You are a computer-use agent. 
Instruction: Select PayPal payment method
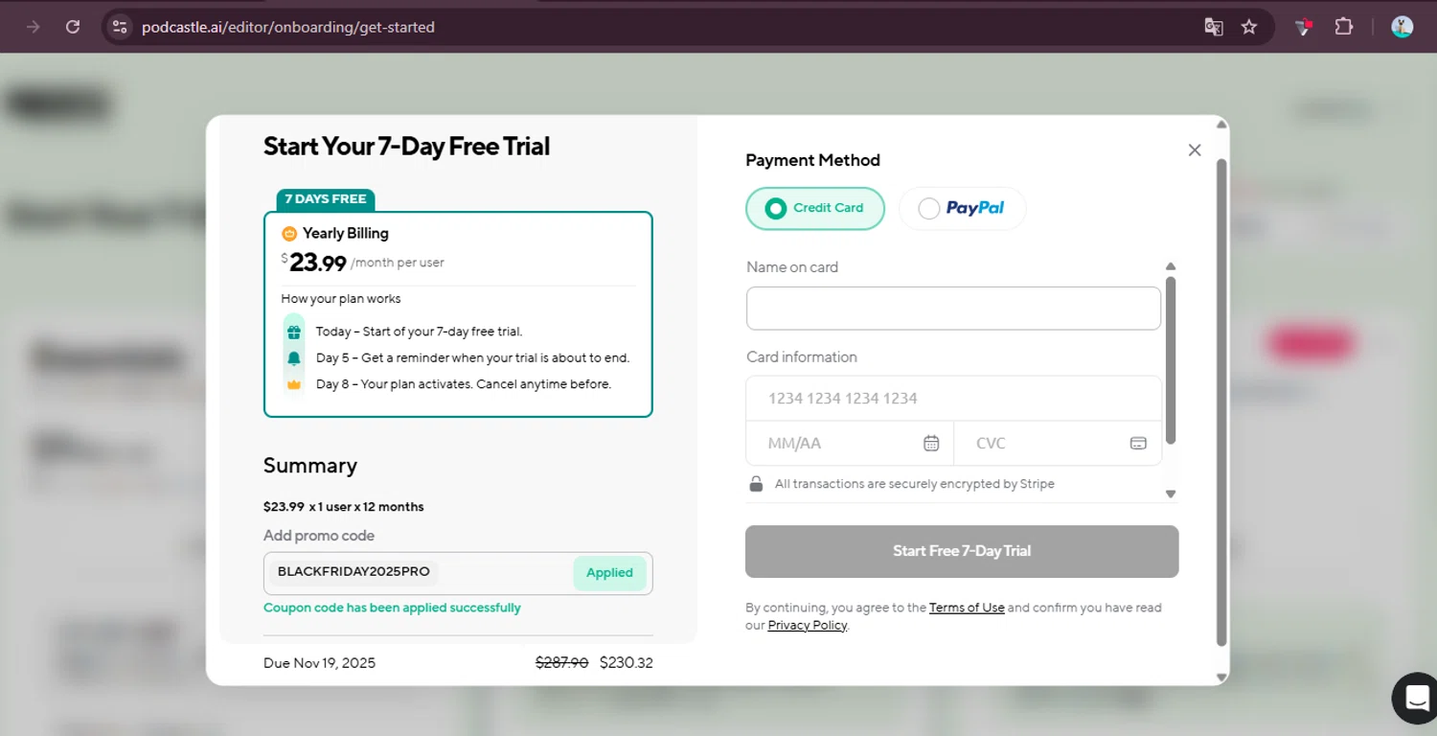pos(962,208)
